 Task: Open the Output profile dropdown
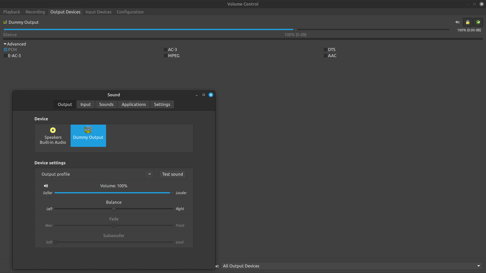click(x=149, y=174)
